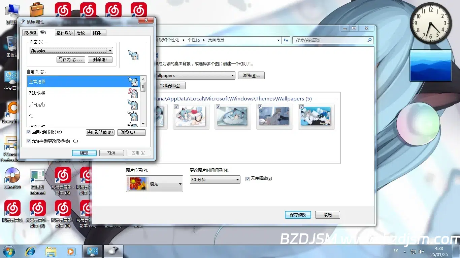This screenshot has height=258, width=460.
Task: Click the network tray icon
Action: pyautogui.click(x=414, y=251)
